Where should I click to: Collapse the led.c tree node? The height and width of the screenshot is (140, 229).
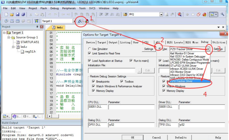13,47
